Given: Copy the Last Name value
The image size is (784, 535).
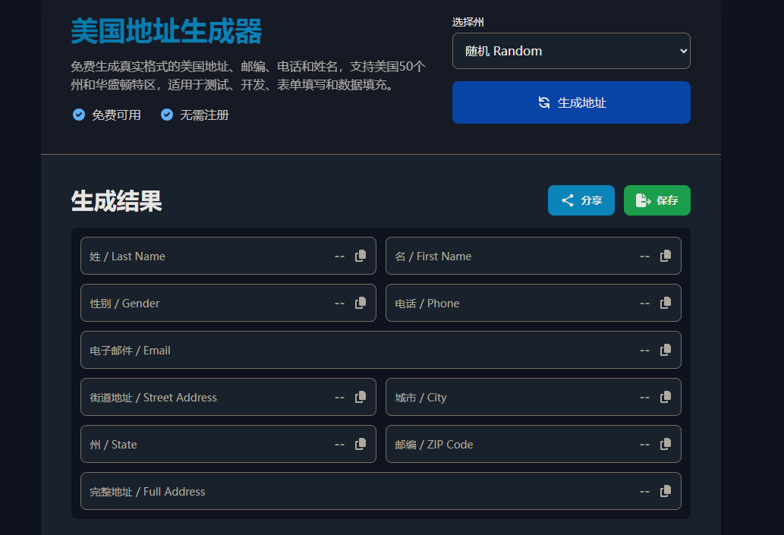Looking at the screenshot, I should tap(361, 256).
